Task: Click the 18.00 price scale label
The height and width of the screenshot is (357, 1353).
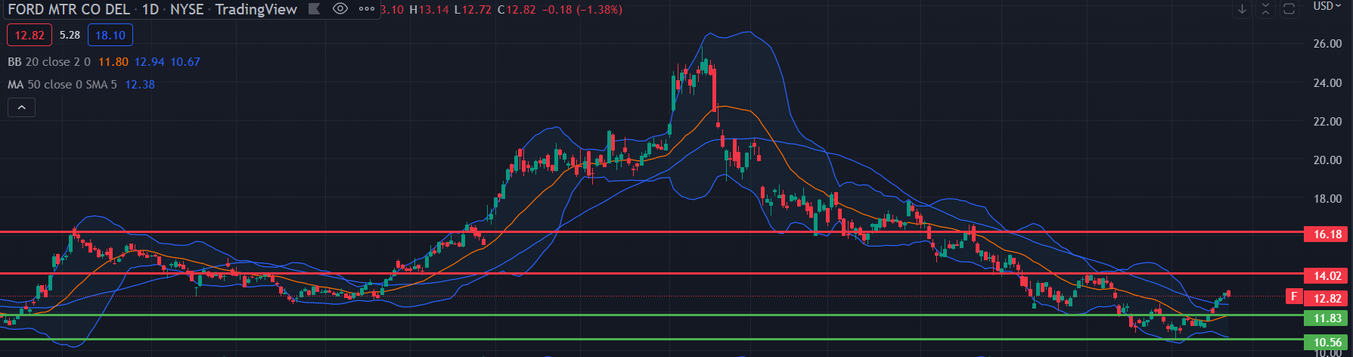Action: tap(1327, 199)
